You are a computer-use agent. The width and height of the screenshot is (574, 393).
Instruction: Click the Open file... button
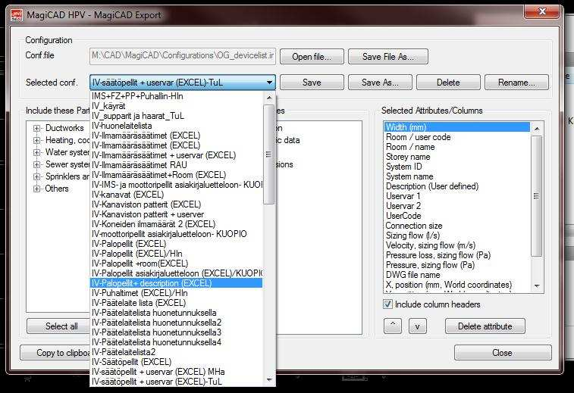click(312, 57)
